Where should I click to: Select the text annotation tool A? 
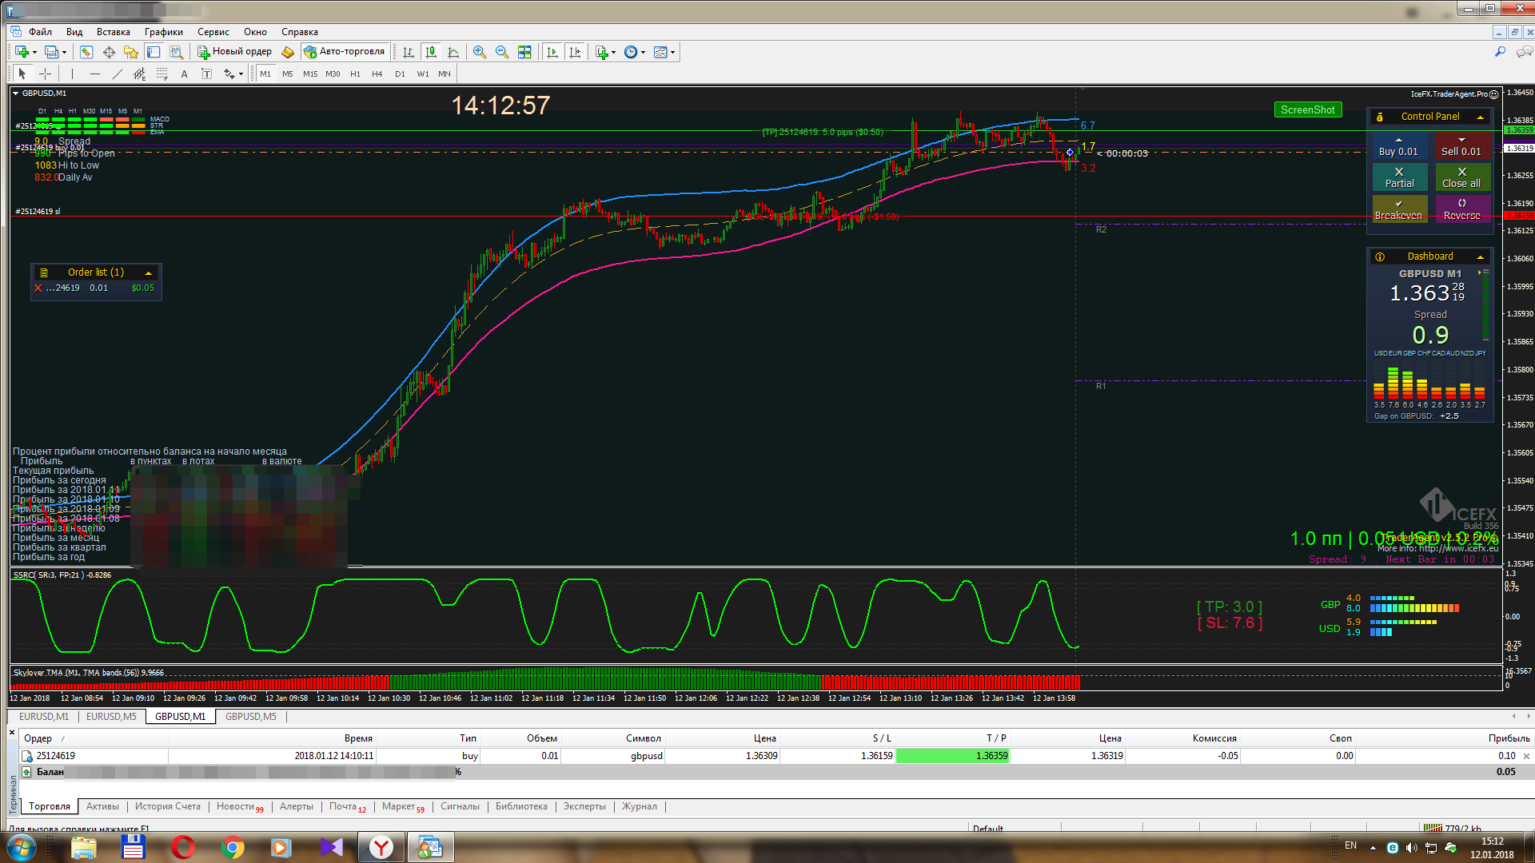[184, 74]
